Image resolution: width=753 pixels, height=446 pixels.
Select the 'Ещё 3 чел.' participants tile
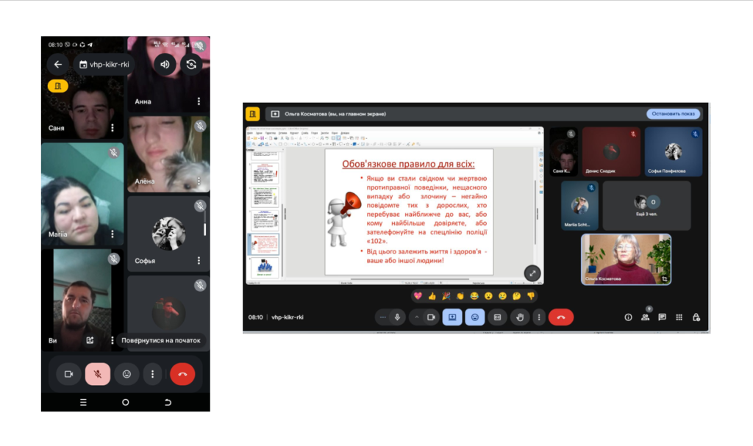646,206
